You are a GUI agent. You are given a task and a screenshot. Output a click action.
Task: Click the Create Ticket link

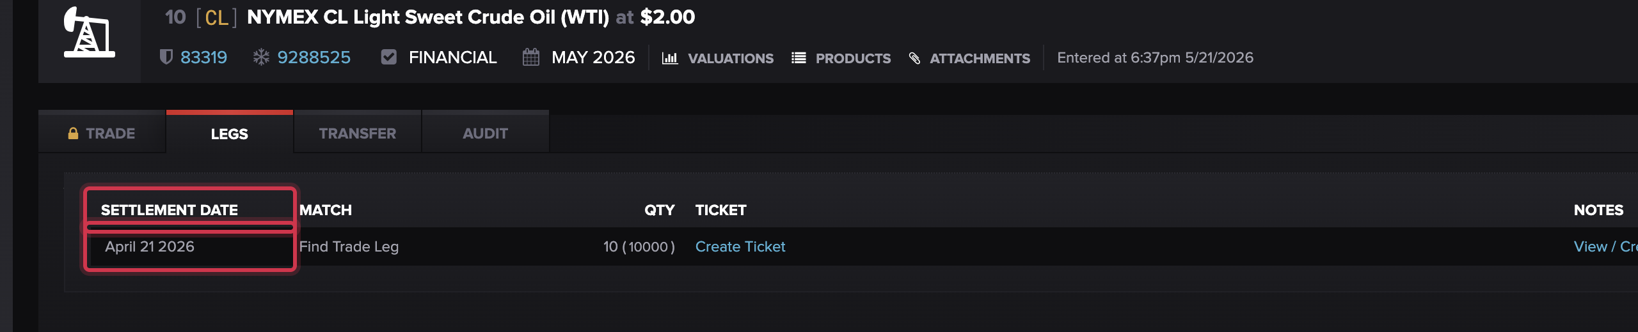click(x=740, y=246)
